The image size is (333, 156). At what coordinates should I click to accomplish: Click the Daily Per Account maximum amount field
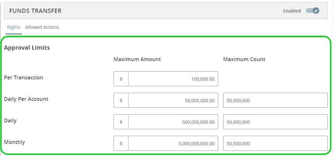pos(173,100)
